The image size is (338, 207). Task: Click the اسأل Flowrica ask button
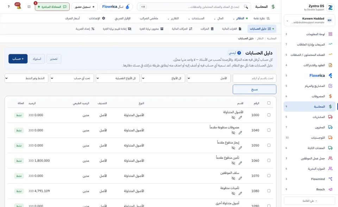(116, 7)
